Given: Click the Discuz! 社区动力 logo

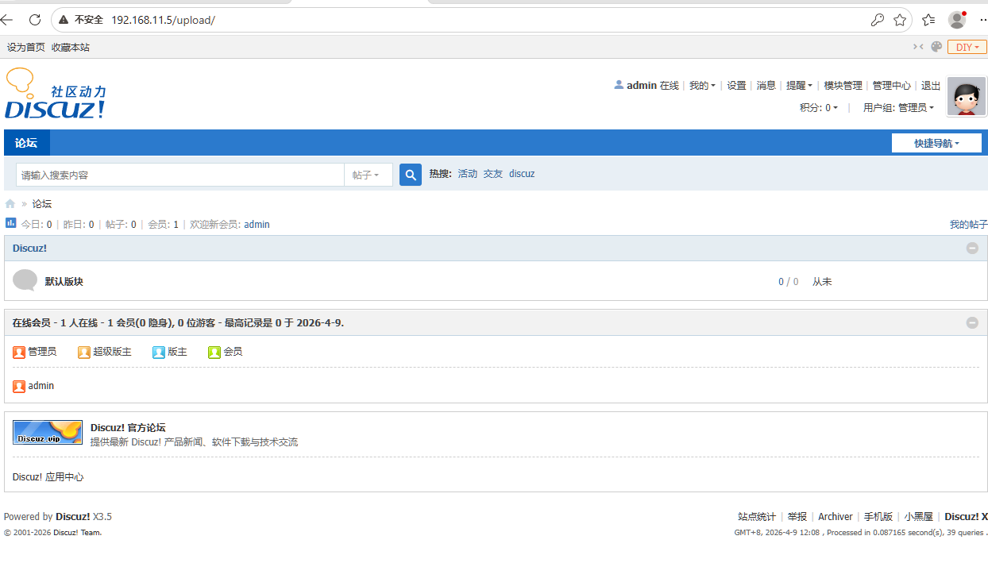Looking at the screenshot, I should [55, 94].
